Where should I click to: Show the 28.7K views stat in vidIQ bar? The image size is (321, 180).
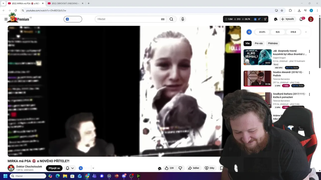click(x=246, y=19)
